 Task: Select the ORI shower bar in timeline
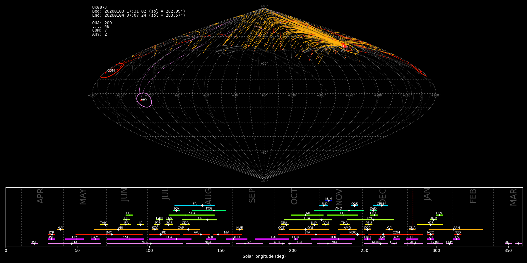(x=309, y=229)
